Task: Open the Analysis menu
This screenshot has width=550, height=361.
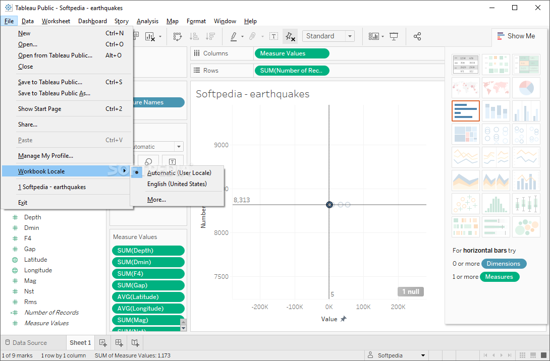Action: pos(147,21)
